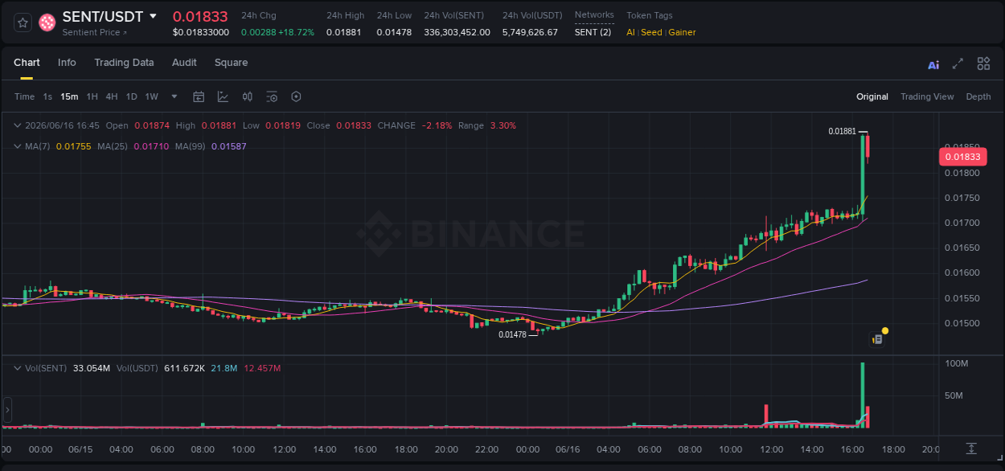Reset chart scale icon at bottom right
Image resolution: width=1005 pixels, height=471 pixels.
pyautogui.click(x=971, y=448)
